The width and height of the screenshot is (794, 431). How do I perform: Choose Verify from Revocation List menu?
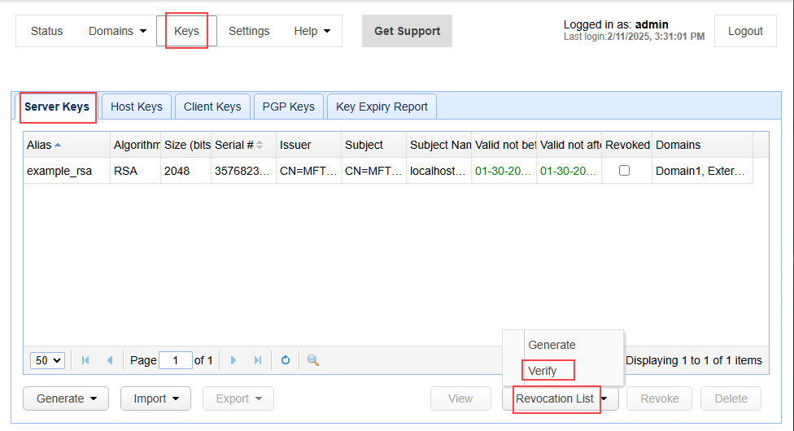point(543,371)
